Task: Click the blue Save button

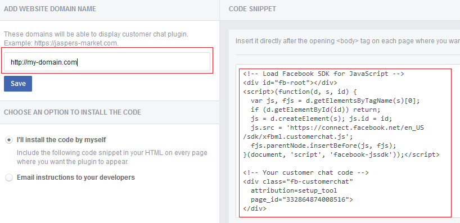Action: pyautogui.click(x=18, y=84)
